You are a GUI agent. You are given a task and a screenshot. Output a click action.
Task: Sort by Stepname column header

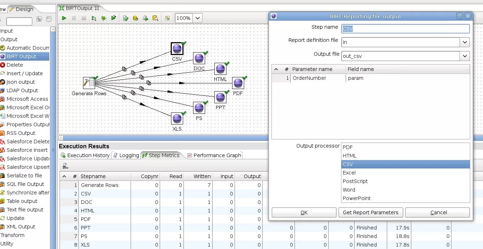(105, 176)
